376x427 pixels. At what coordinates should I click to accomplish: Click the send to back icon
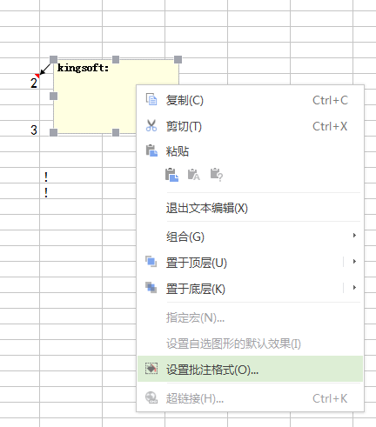click(x=151, y=288)
